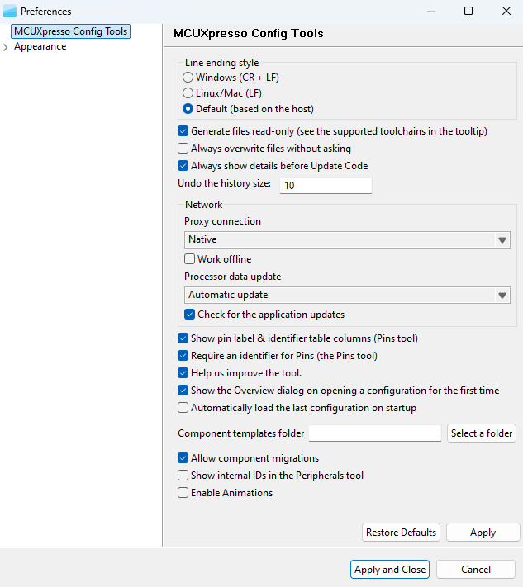The width and height of the screenshot is (523, 587).
Task: Toggle Always show details before Update Code
Action: coord(183,165)
